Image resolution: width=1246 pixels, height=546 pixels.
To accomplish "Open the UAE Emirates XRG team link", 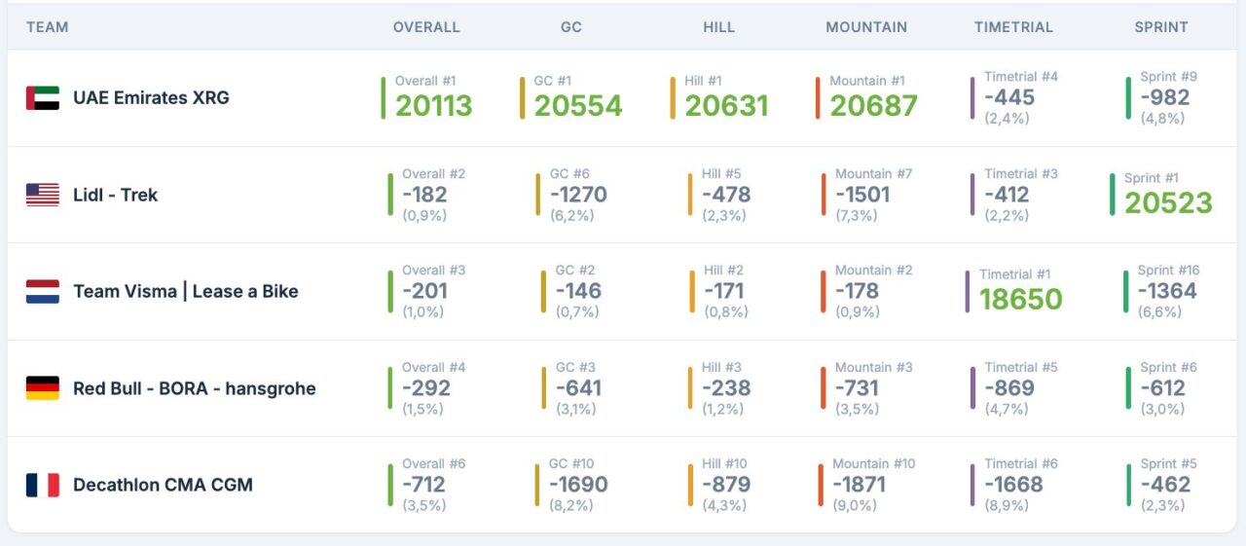I will 151,98.
